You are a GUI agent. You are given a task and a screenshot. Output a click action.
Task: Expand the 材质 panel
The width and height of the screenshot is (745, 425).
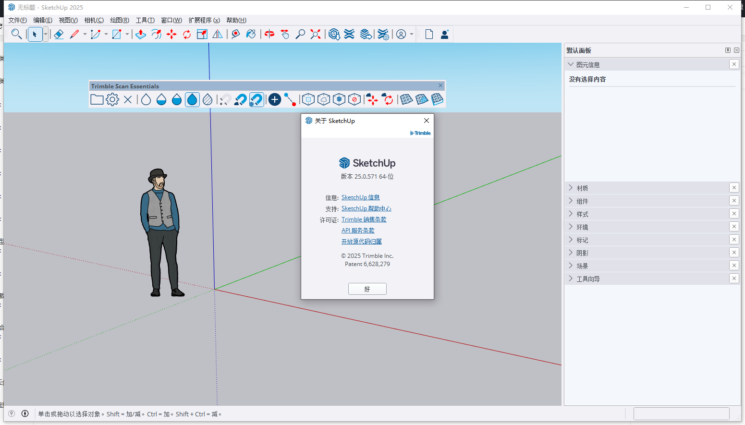tap(571, 188)
